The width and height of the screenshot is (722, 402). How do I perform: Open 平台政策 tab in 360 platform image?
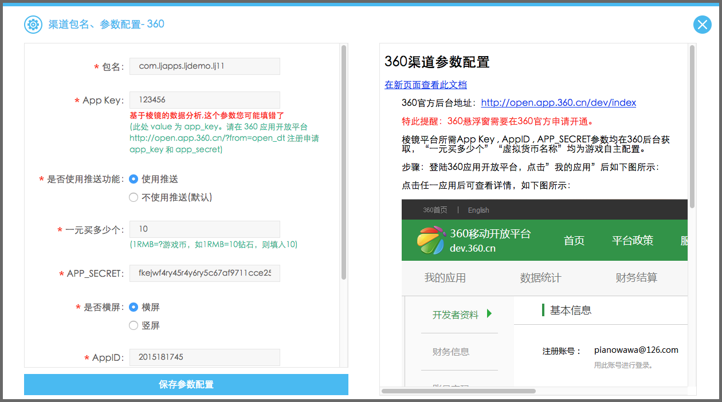tap(633, 240)
